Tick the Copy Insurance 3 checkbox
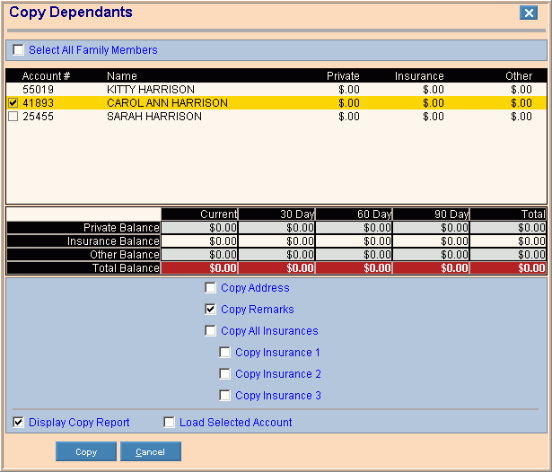The width and height of the screenshot is (552, 472). pos(225,396)
